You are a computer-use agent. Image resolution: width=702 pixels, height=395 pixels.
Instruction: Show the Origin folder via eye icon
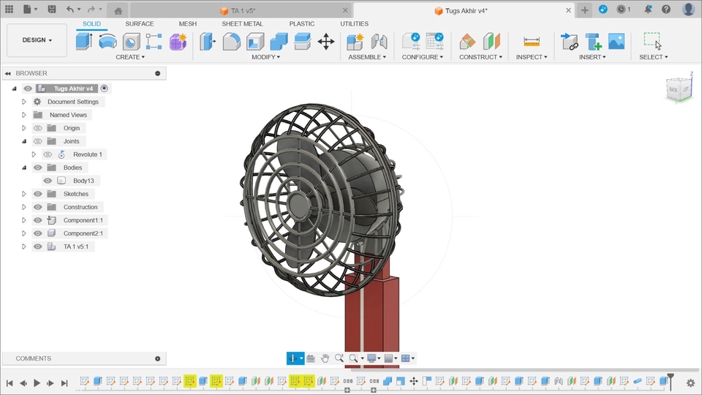point(38,128)
